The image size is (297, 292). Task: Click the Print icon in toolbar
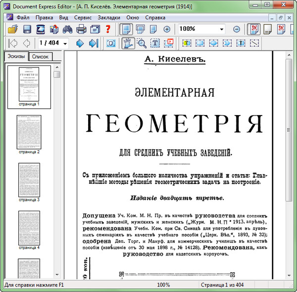click(x=82, y=29)
